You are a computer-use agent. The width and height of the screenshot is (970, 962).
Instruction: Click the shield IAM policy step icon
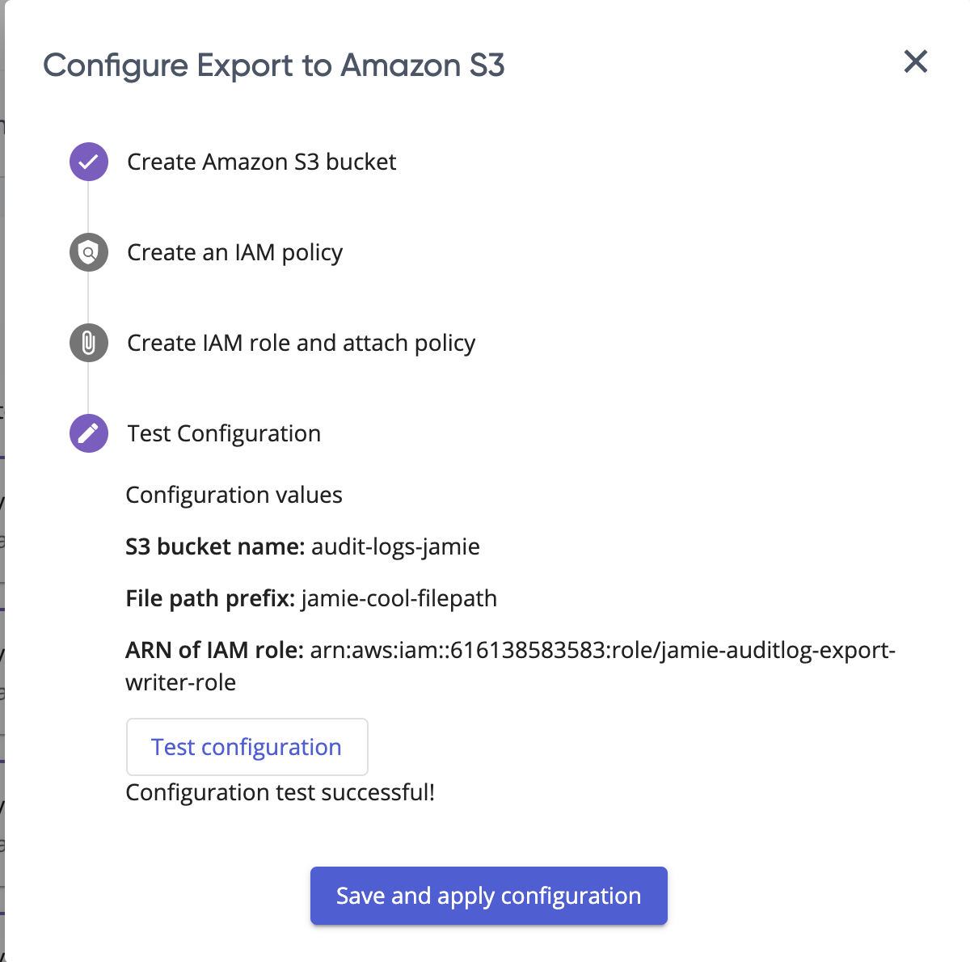[89, 252]
